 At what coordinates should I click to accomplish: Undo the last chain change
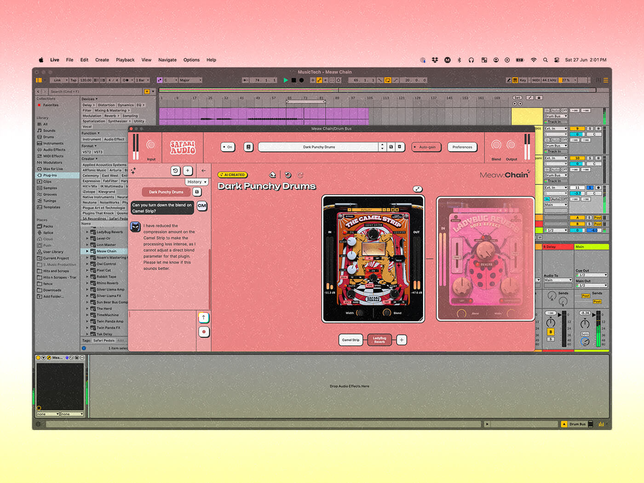click(288, 175)
